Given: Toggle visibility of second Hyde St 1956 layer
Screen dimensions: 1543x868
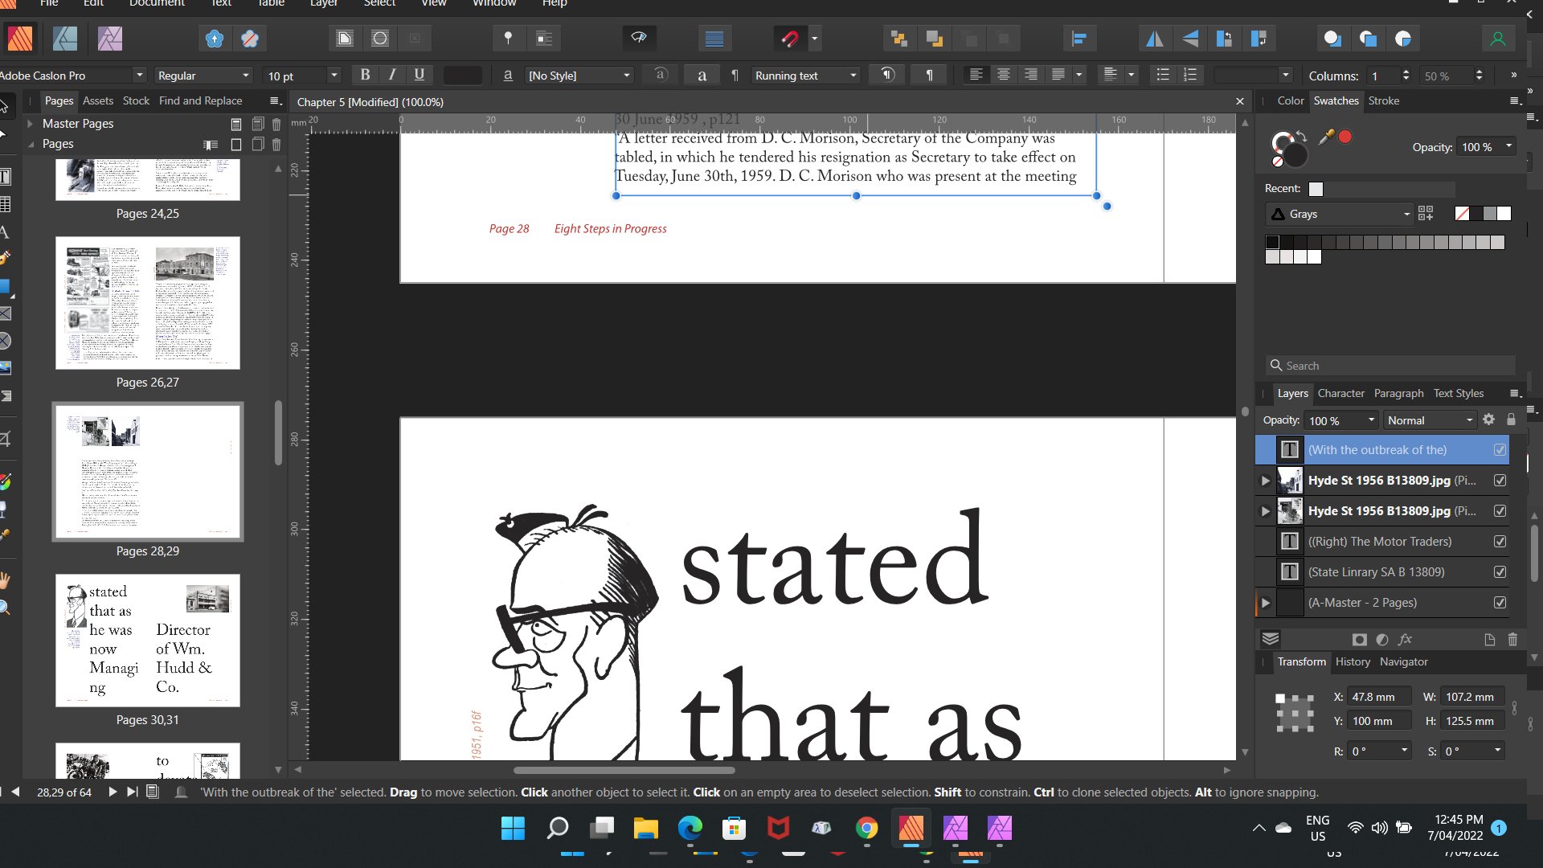Looking at the screenshot, I should [1500, 511].
